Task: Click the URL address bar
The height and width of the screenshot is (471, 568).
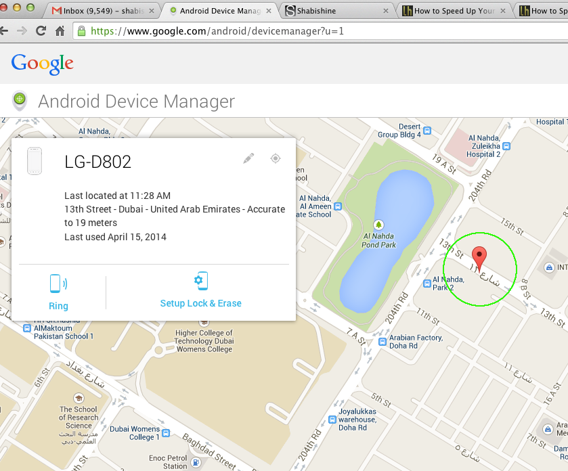Action: click(x=321, y=31)
